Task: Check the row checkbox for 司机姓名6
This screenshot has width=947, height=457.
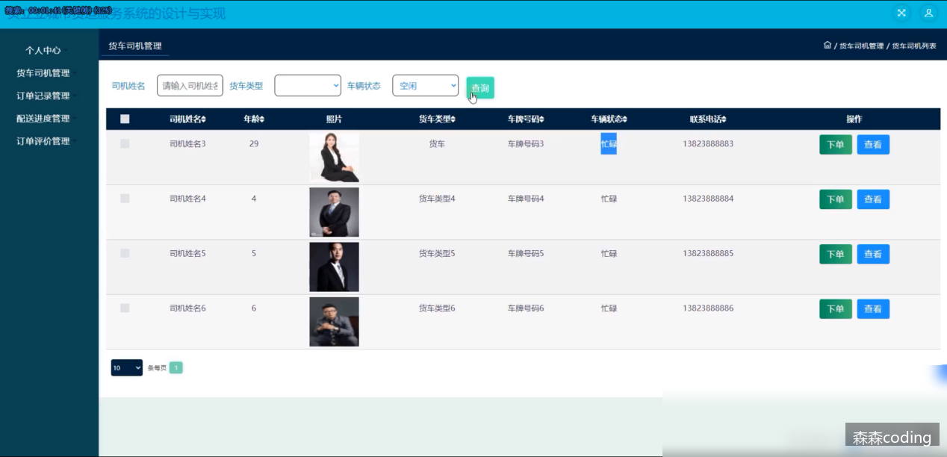Action: point(125,308)
